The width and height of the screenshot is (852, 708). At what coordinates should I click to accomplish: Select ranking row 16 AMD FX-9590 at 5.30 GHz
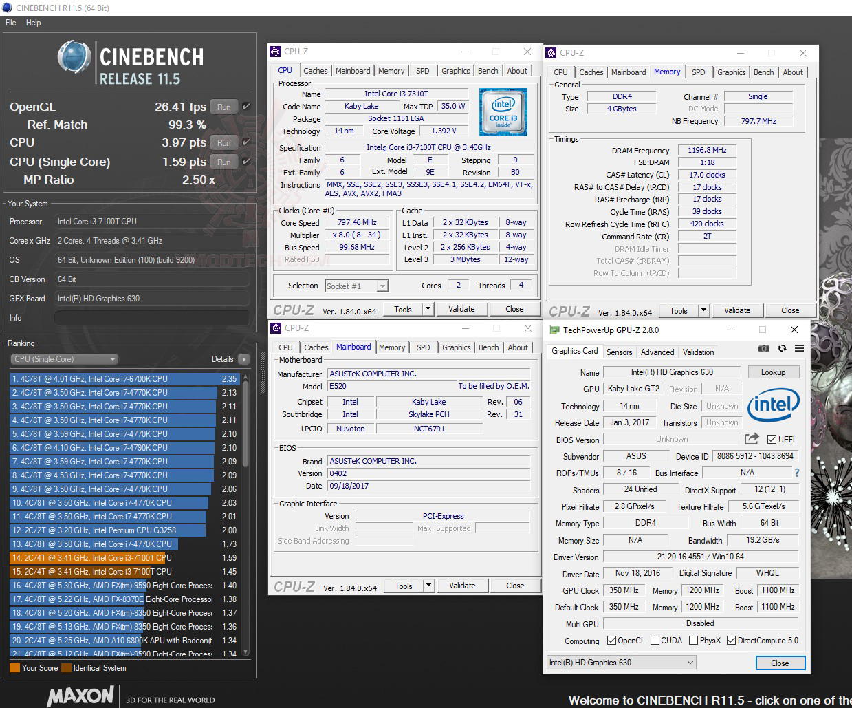coord(124,586)
